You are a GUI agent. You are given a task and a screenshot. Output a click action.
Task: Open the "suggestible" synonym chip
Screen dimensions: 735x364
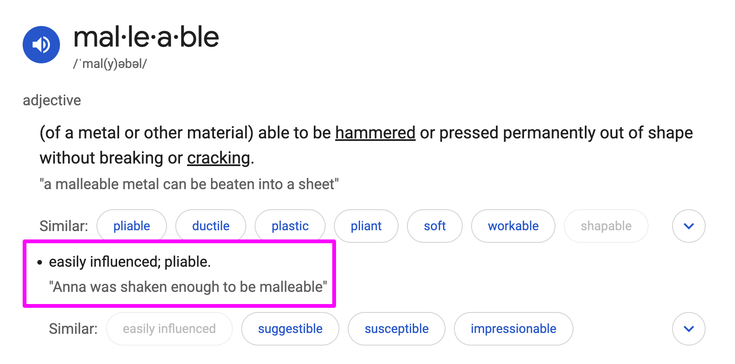point(290,329)
